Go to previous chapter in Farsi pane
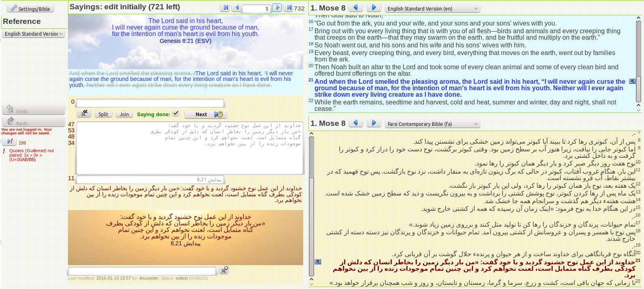 click(356, 123)
